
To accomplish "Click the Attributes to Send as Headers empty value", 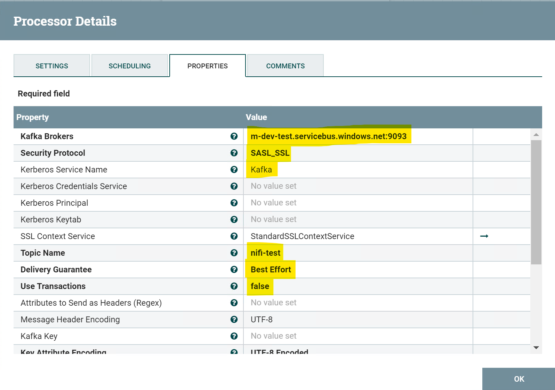I will coord(274,303).
